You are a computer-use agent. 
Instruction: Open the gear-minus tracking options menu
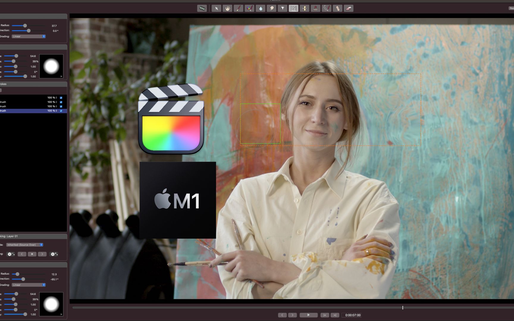(11, 254)
